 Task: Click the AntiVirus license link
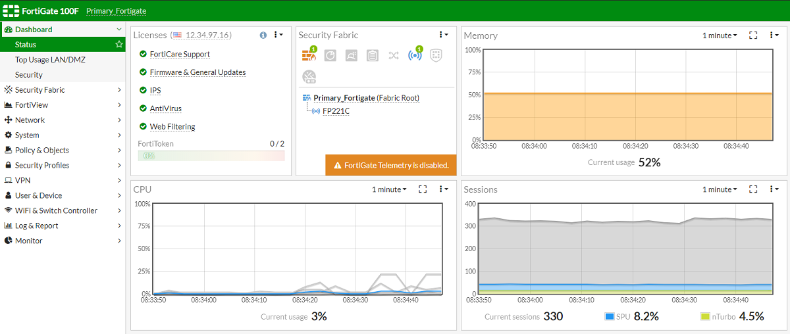165,108
